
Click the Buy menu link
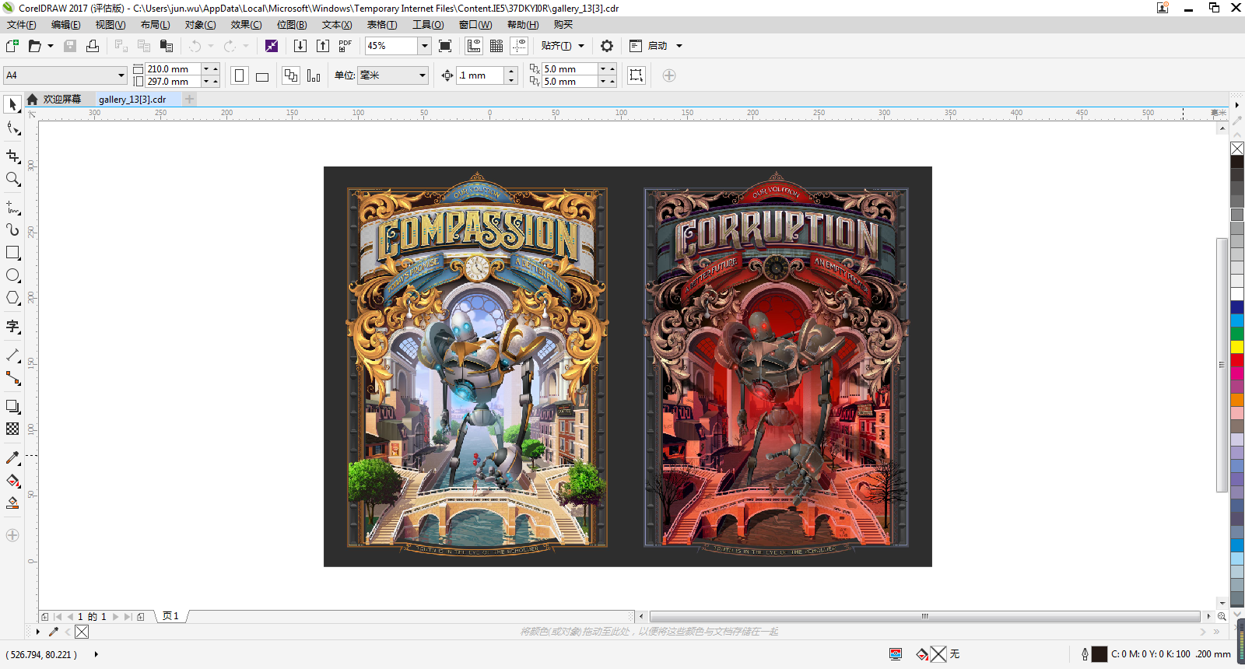point(563,25)
